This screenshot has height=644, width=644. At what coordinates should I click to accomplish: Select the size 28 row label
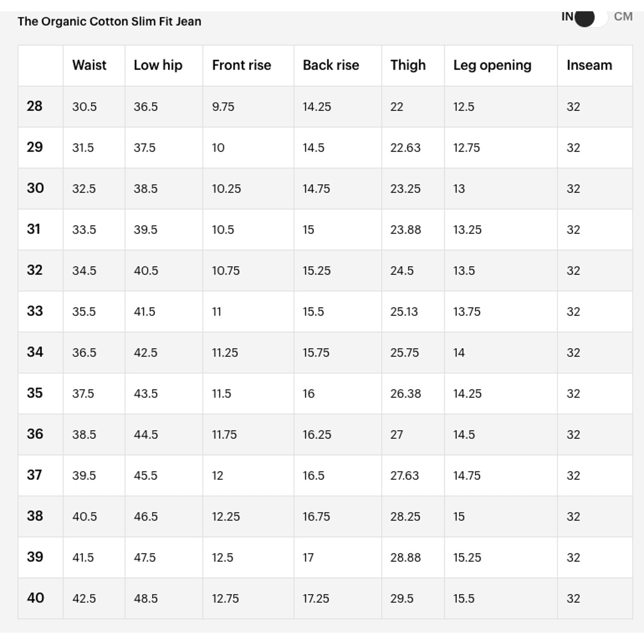35,106
